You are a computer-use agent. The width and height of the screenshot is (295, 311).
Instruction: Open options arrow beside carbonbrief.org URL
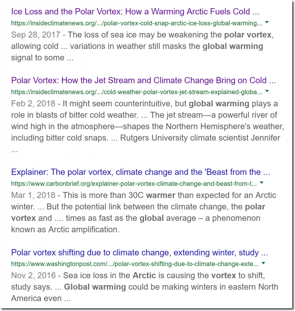262,183
